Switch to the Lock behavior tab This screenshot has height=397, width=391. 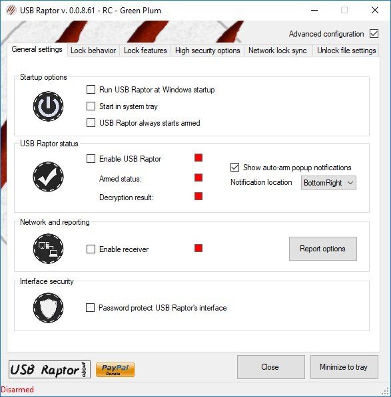click(93, 51)
